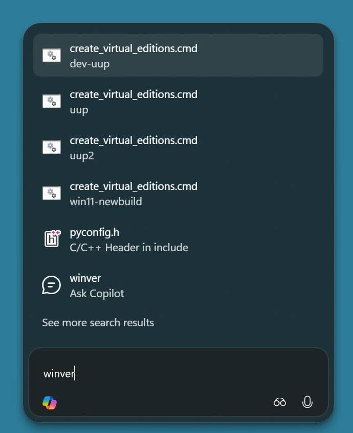Open the pyconfig.h search result
Screen dimensions: 353x433
coord(95,233)
